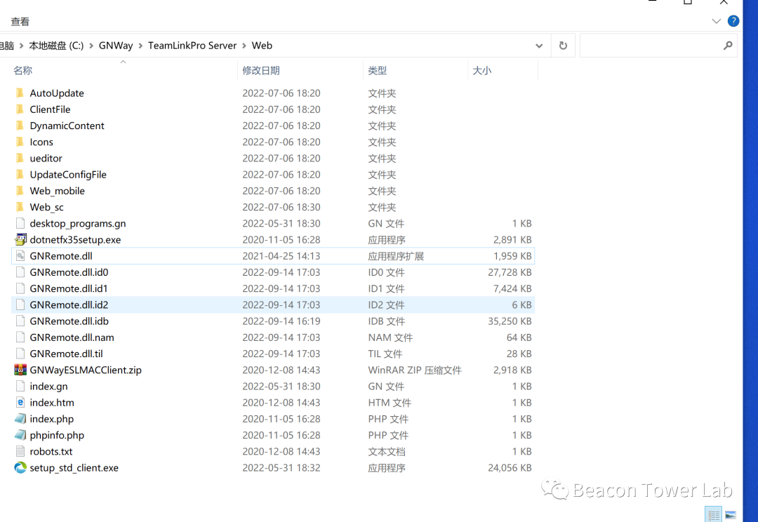The width and height of the screenshot is (758, 522).
Task: Select the GNRemote.dll.idb file row
Action: (69, 321)
